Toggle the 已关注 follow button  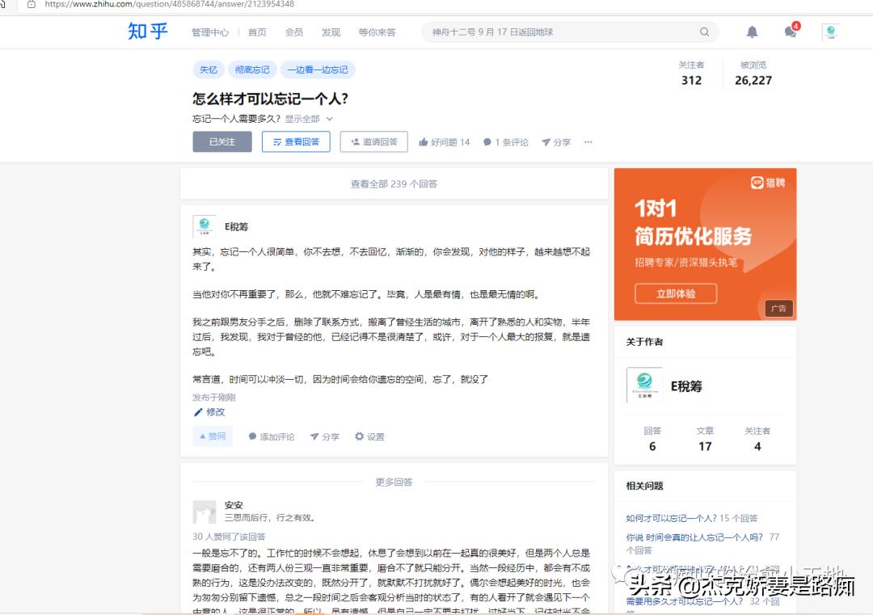tap(222, 141)
